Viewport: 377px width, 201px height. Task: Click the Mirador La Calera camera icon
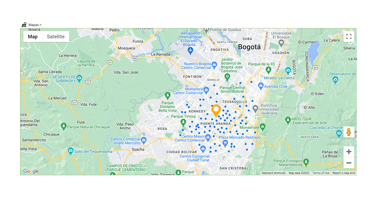[288, 70]
